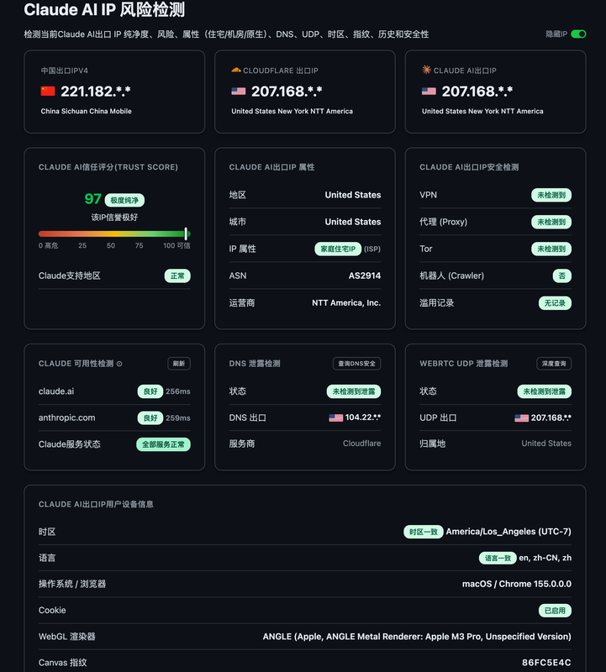Screen dimensions: 606x672
Task: Click US flag in Cloudflare 出口IP card
Action: click(239, 91)
